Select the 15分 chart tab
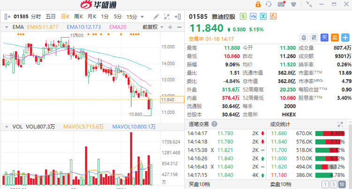 (132, 16)
